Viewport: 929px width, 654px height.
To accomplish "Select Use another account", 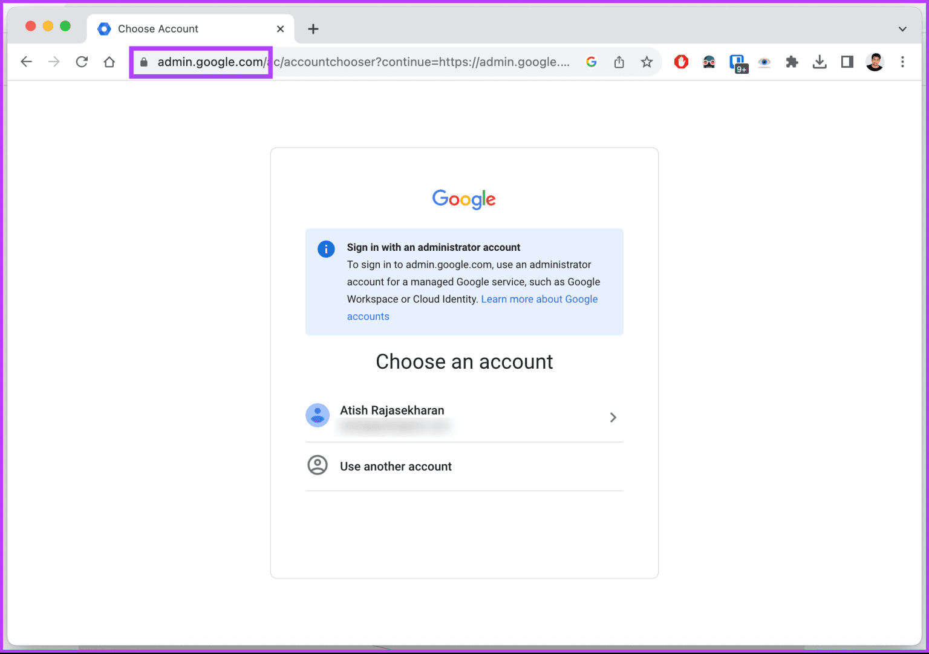I will (396, 466).
